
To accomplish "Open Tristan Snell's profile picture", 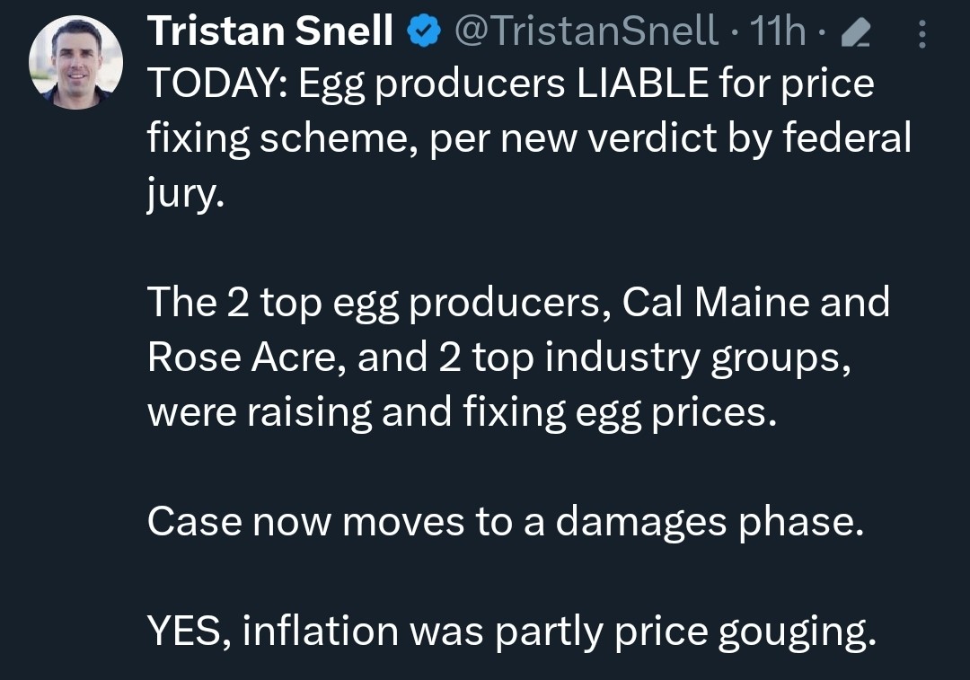I will 75,63.
